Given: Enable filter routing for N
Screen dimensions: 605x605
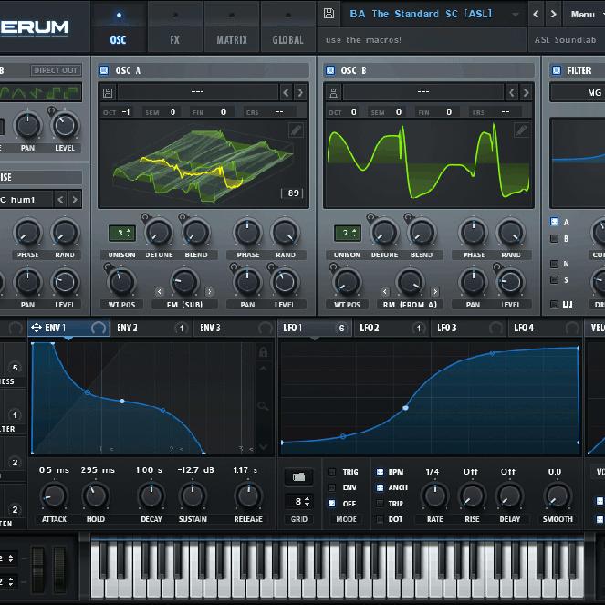Looking at the screenshot, I should (554, 264).
